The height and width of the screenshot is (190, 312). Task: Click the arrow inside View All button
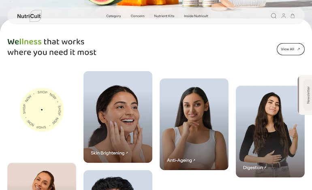click(298, 49)
